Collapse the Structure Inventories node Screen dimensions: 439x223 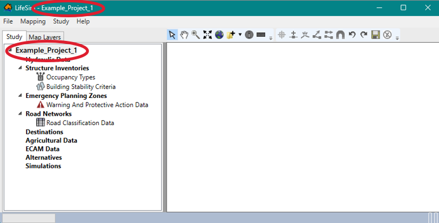[20, 68]
